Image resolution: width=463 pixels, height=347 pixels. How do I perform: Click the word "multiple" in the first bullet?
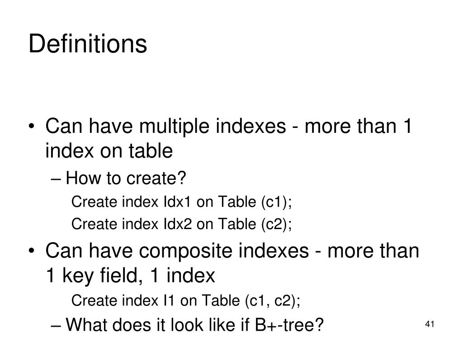point(175,127)
